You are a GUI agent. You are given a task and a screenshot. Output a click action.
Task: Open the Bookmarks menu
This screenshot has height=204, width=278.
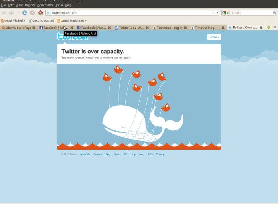tap(45, 5)
